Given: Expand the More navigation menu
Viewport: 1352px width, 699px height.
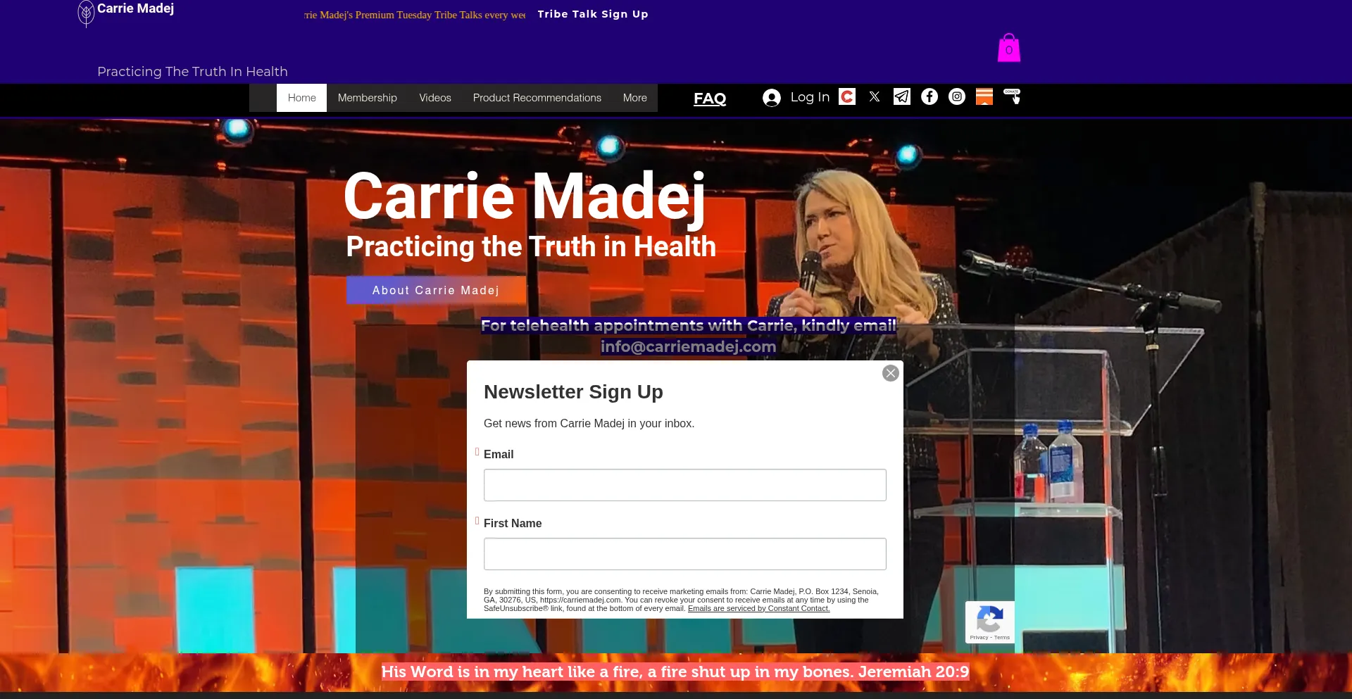Looking at the screenshot, I should pos(634,98).
